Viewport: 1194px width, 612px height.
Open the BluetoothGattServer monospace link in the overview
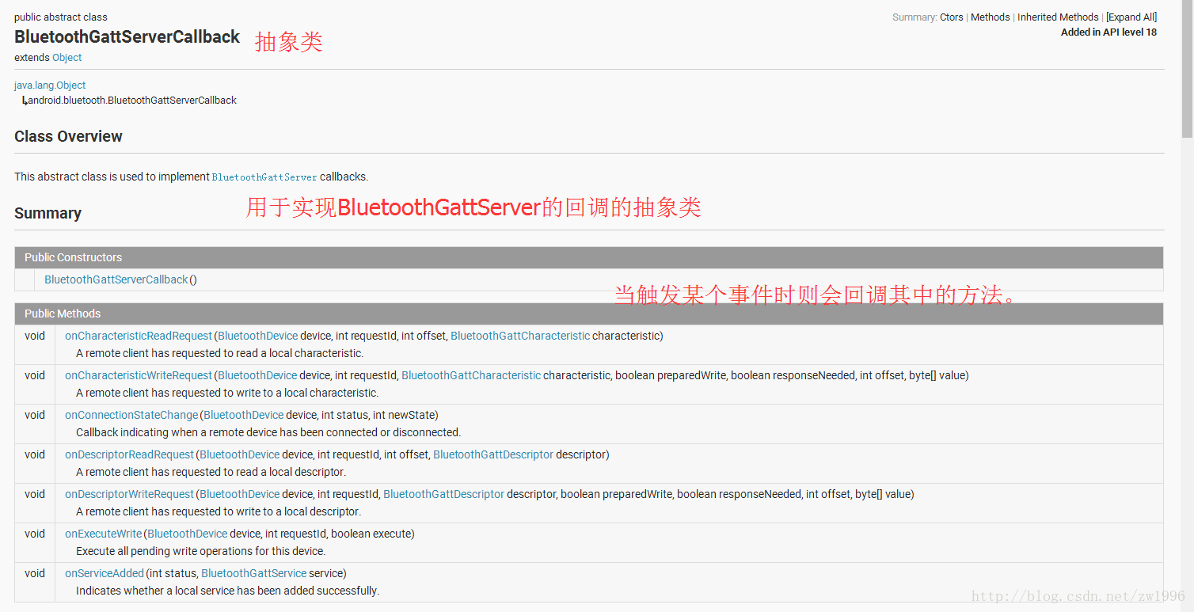[x=264, y=177]
